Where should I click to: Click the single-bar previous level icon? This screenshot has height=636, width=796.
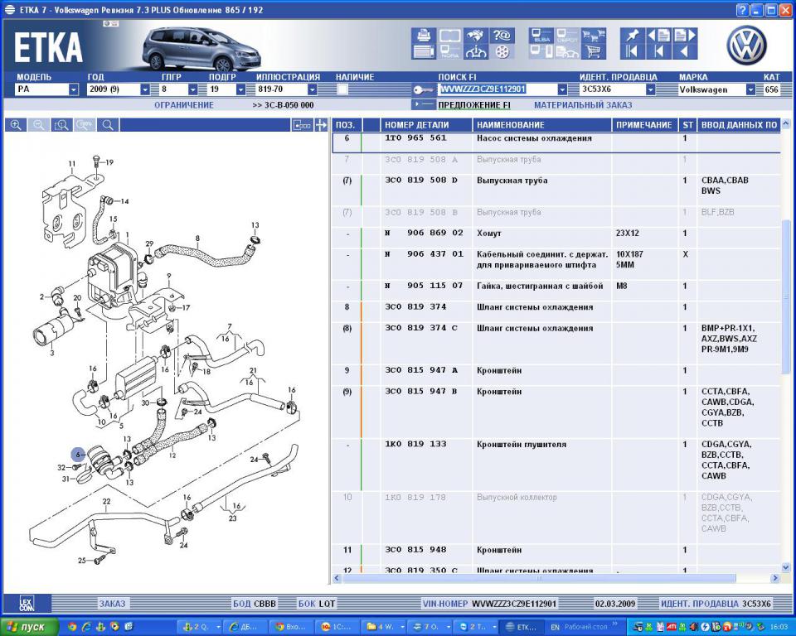[659, 51]
